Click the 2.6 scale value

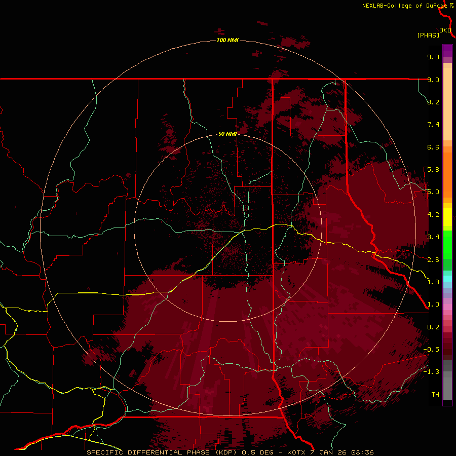coord(433,260)
